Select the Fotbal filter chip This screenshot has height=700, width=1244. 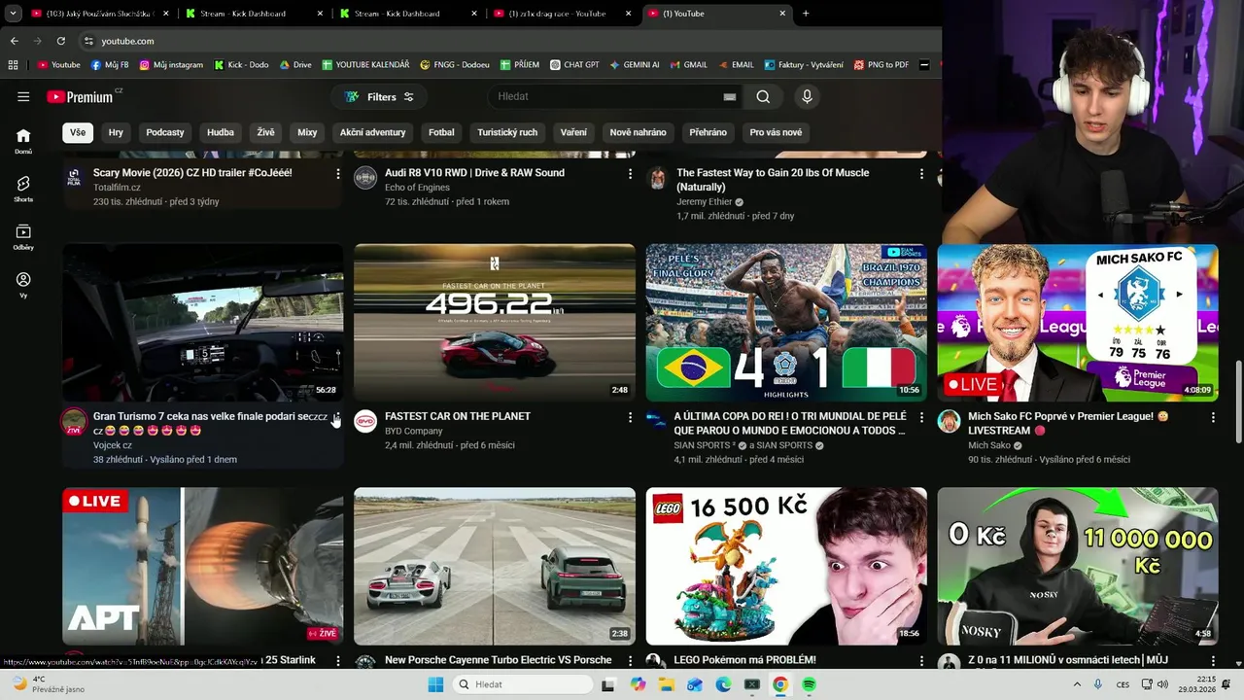point(441,132)
